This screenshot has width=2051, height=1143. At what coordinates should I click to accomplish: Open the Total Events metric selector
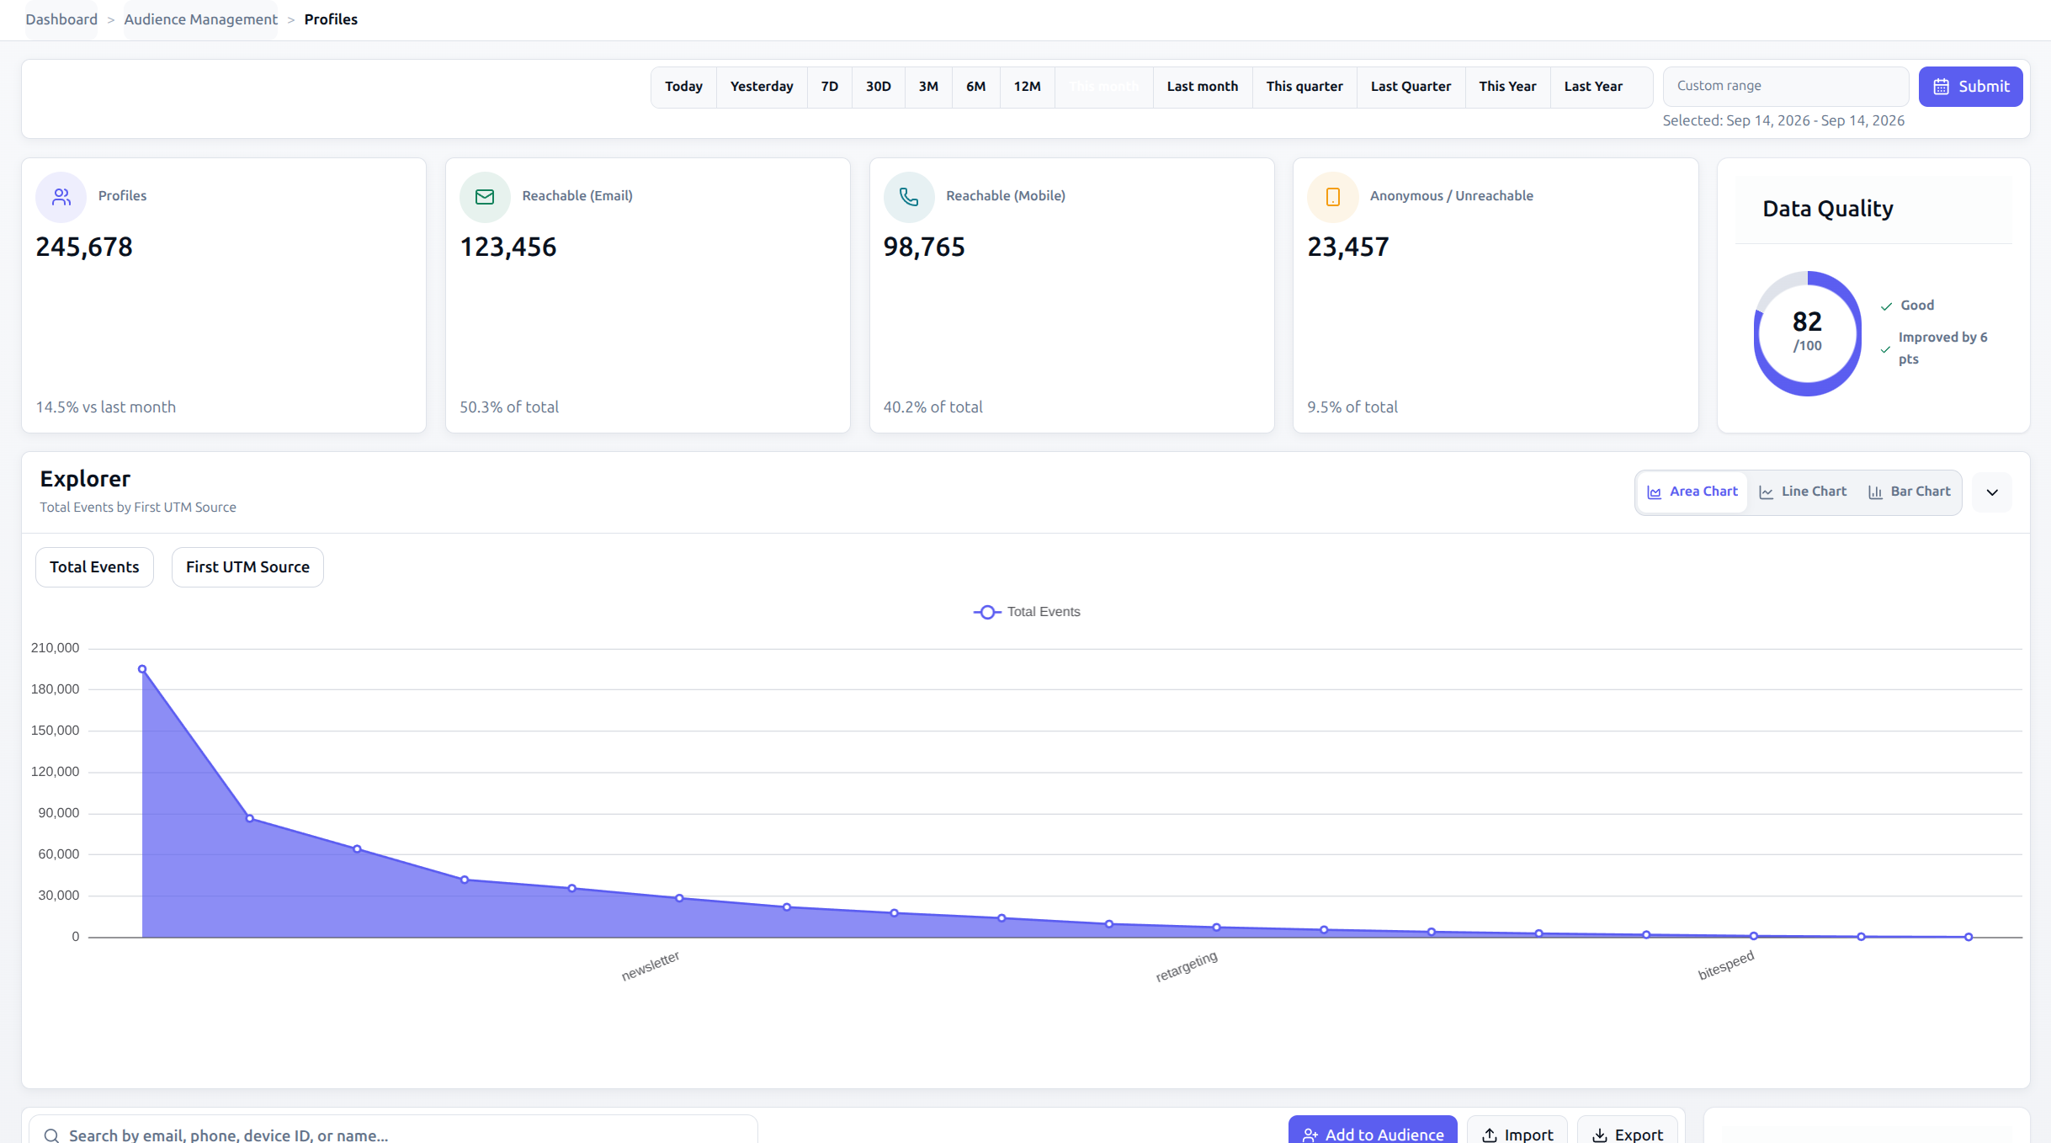tap(94, 567)
